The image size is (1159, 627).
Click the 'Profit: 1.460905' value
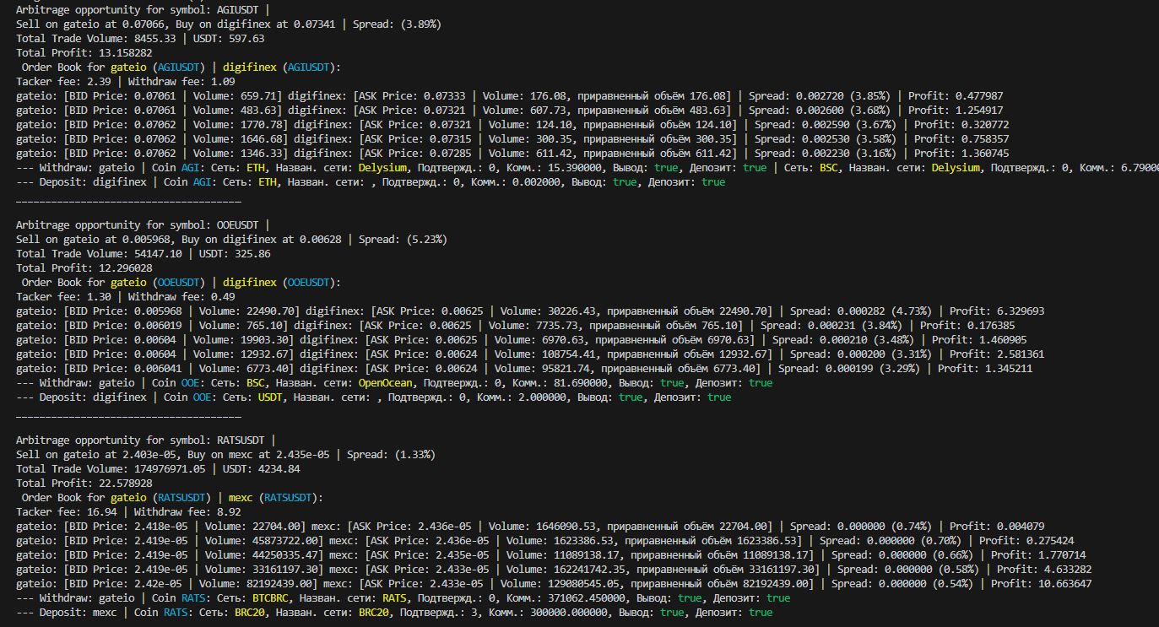(979, 340)
